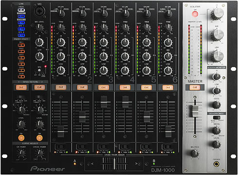Click the PHONES headphone jack
The image size is (238, 175).
pyautogui.click(x=217, y=164)
